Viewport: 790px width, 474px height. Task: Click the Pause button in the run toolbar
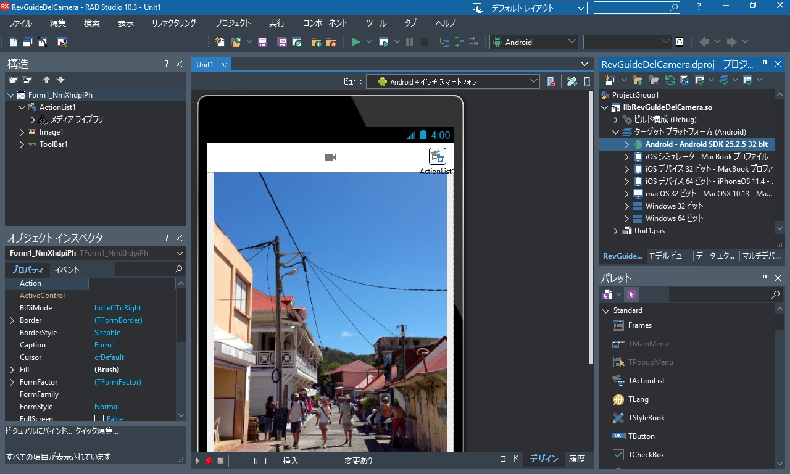pyautogui.click(x=409, y=42)
